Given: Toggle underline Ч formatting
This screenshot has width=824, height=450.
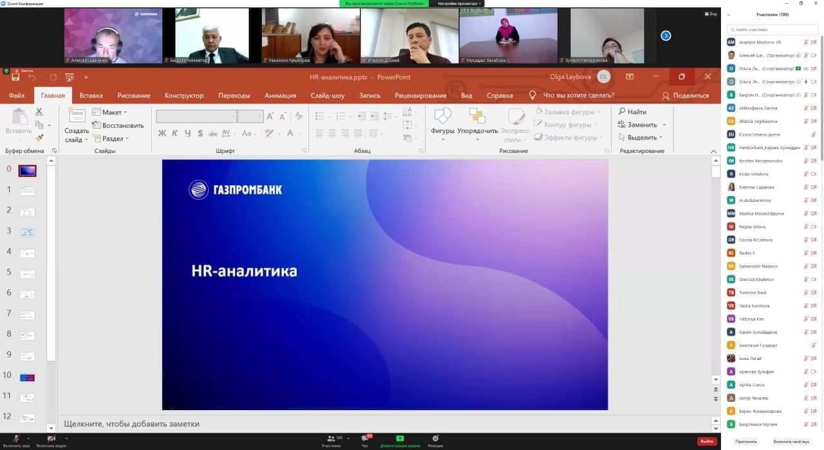Looking at the screenshot, I should click(187, 134).
